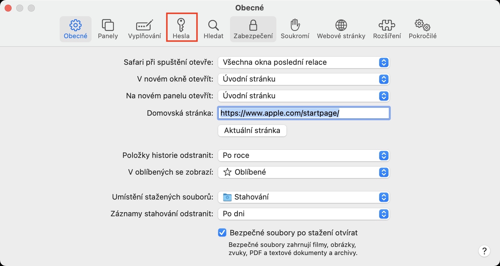Expand Záznamy stahování odstranit dropdown
This screenshot has height=266, width=500.
[303, 214]
